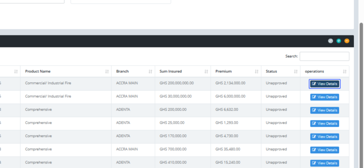The width and height of the screenshot is (364, 168).
Task: Sort by Premium column arrows
Action: click(257, 72)
